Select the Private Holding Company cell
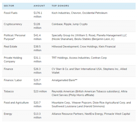 pos(13,60)
